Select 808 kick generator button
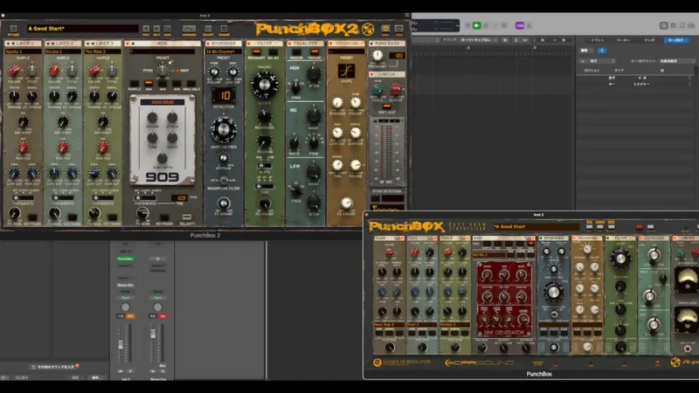 [x=163, y=84]
